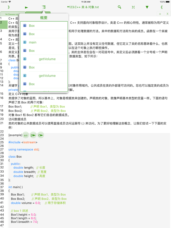Open the down-triangle menu in toolbar
Viewport: 171px width, 228px height.
(147, 7)
